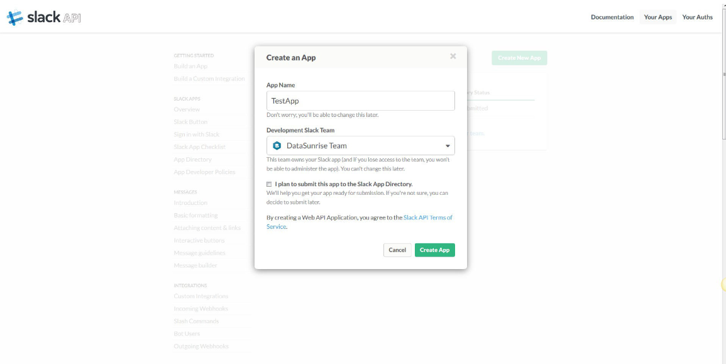Image resolution: width=726 pixels, height=364 pixels.
Task: Open Your Auths in the top navigation
Action: (x=697, y=17)
